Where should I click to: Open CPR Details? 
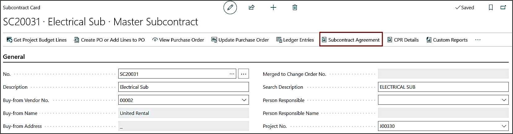click(403, 40)
